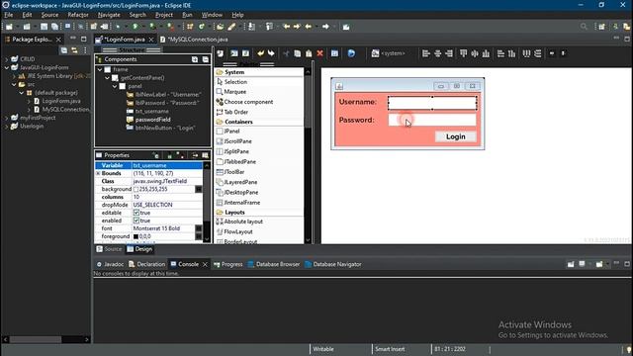The width and height of the screenshot is (633, 356).
Task: Open the Declaration view tab
Action: click(147, 264)
